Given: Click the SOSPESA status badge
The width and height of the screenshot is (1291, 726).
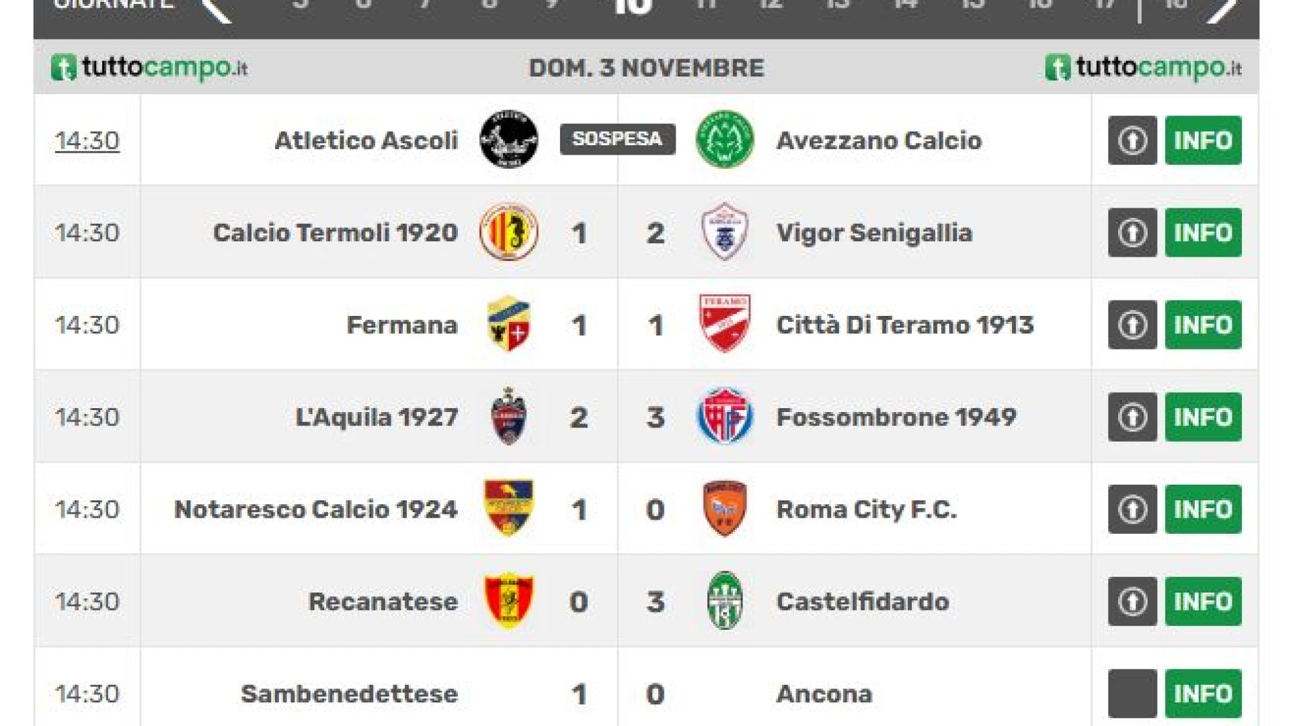Looking at the screenshot, I should (x=617, y=139).
